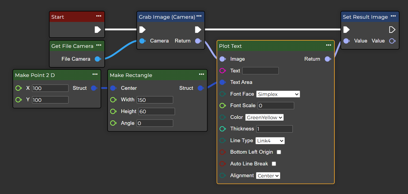This screenshot has height=194, width=408.
Task: Click the Font Scale input pin
Action: tap(222, 106)
